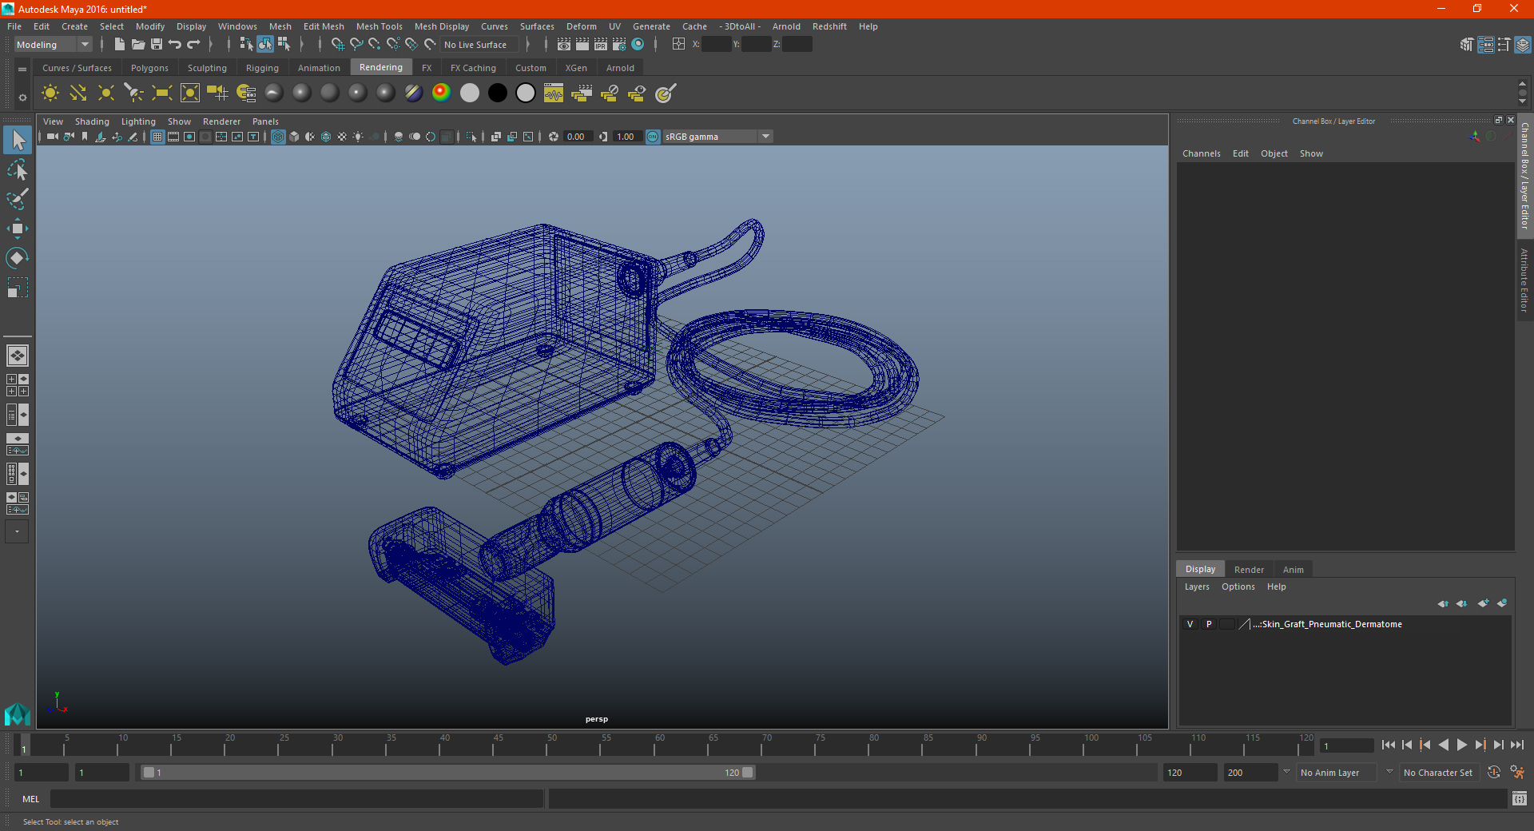Select the Lasso tool in the toolbox

pos(17,169)
